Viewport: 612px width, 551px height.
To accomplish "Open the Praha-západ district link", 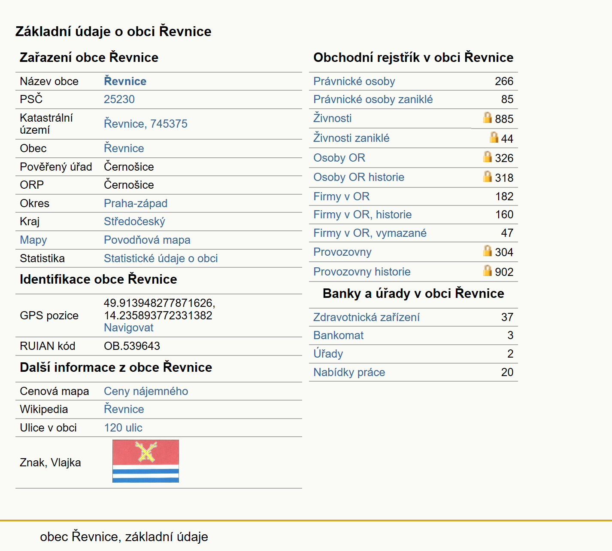I will [x=136, y=203].
